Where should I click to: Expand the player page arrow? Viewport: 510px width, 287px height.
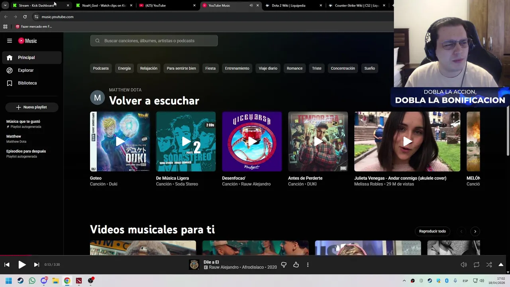tap(501, 265)
